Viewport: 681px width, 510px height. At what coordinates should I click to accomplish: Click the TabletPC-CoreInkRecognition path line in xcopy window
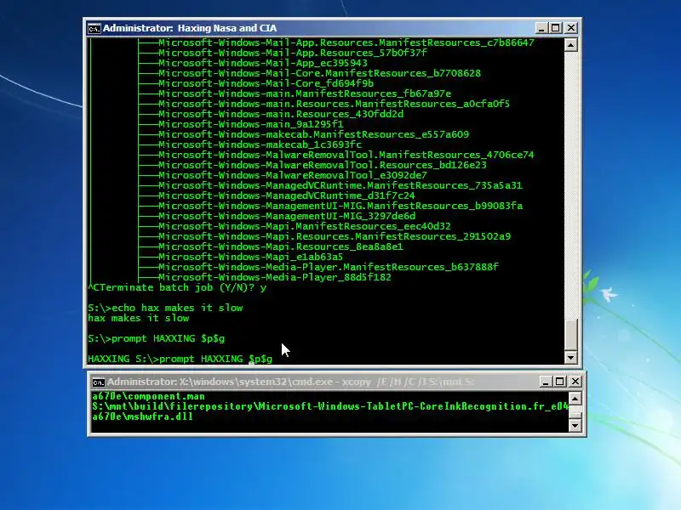pyautogui.click(x=330, y=406)
